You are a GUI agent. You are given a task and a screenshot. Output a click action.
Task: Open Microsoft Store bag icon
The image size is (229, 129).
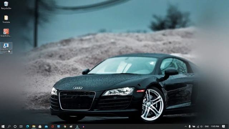coord(40,126)
